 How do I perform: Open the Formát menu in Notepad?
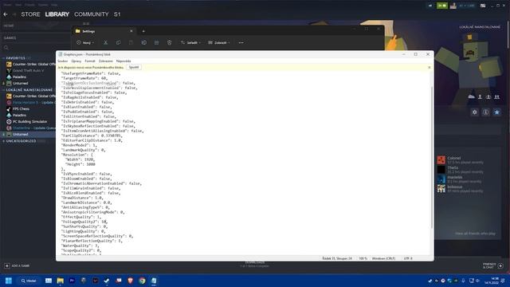(90, 61)
